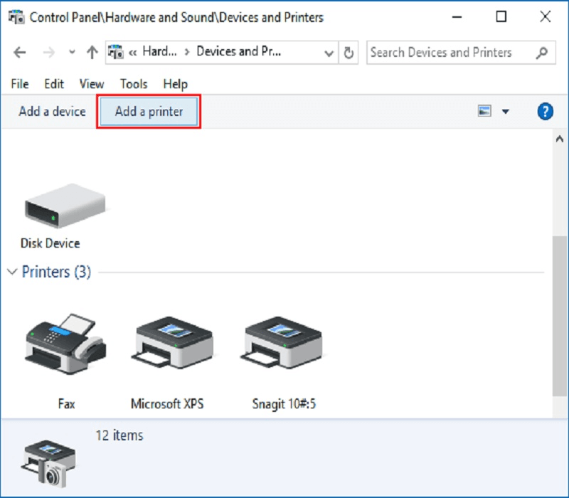Click the magnifier search icon
Screen dimensions: 569x498
[542, 53]
